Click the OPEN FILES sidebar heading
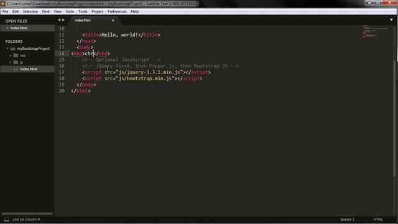Image resolution: width=398 pixels, height=224 pixels. click(16, 21)
